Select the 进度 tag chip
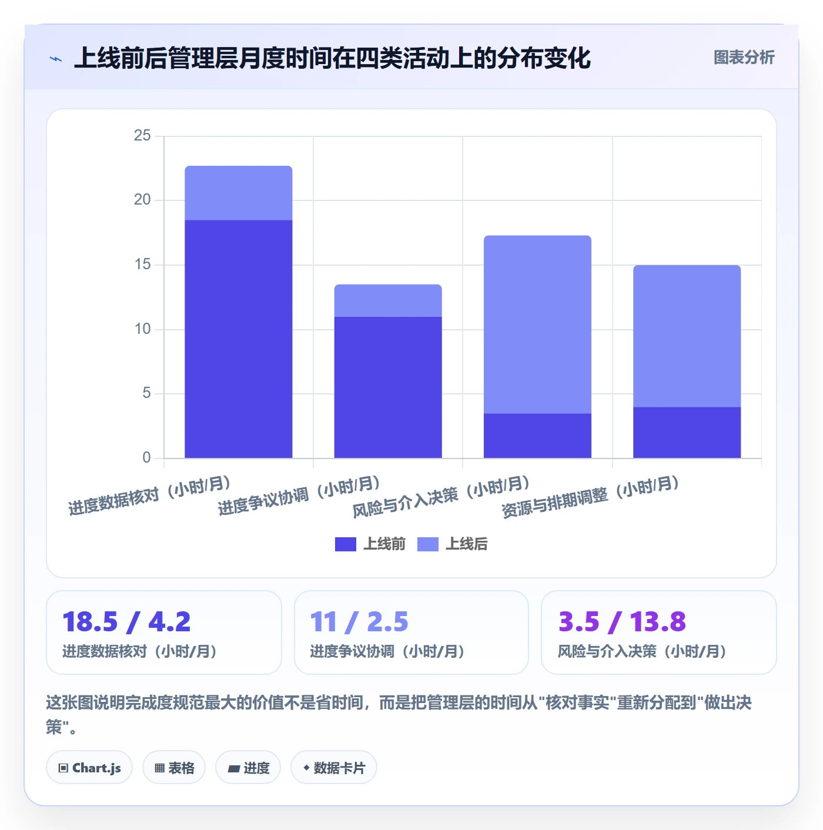 (x=248, y=768)
